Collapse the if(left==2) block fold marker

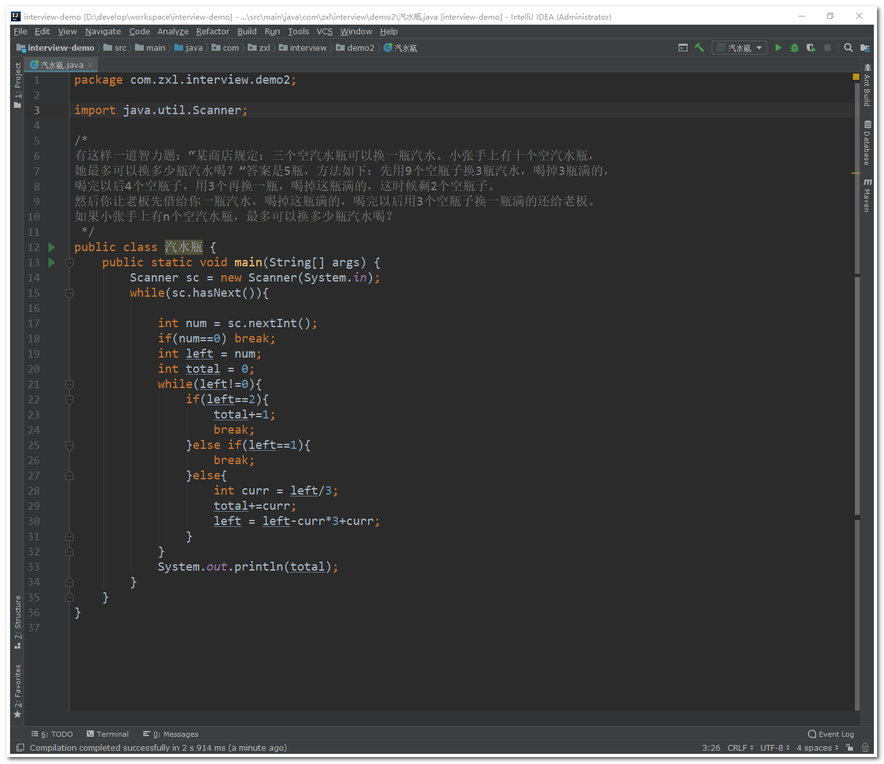point(69,399)
